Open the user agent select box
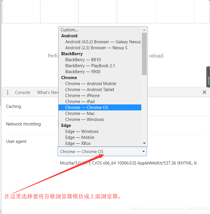This screenshot has height=214, width=210. point(102,151)
